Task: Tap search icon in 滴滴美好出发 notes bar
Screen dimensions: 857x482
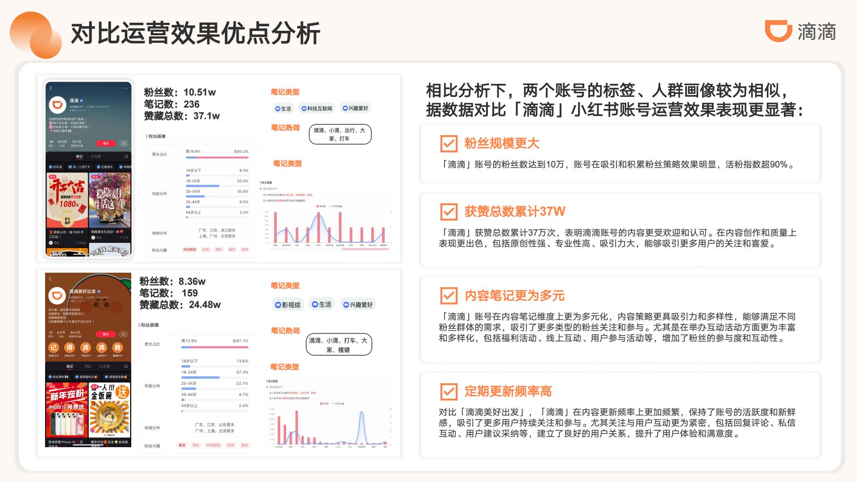Action: click(126, 366)
